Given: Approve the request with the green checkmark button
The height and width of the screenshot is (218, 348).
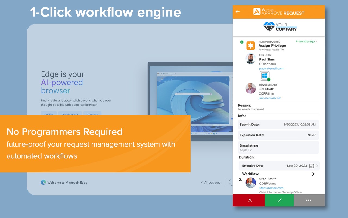Looking at the screenshot, I should tap(279, 200).
